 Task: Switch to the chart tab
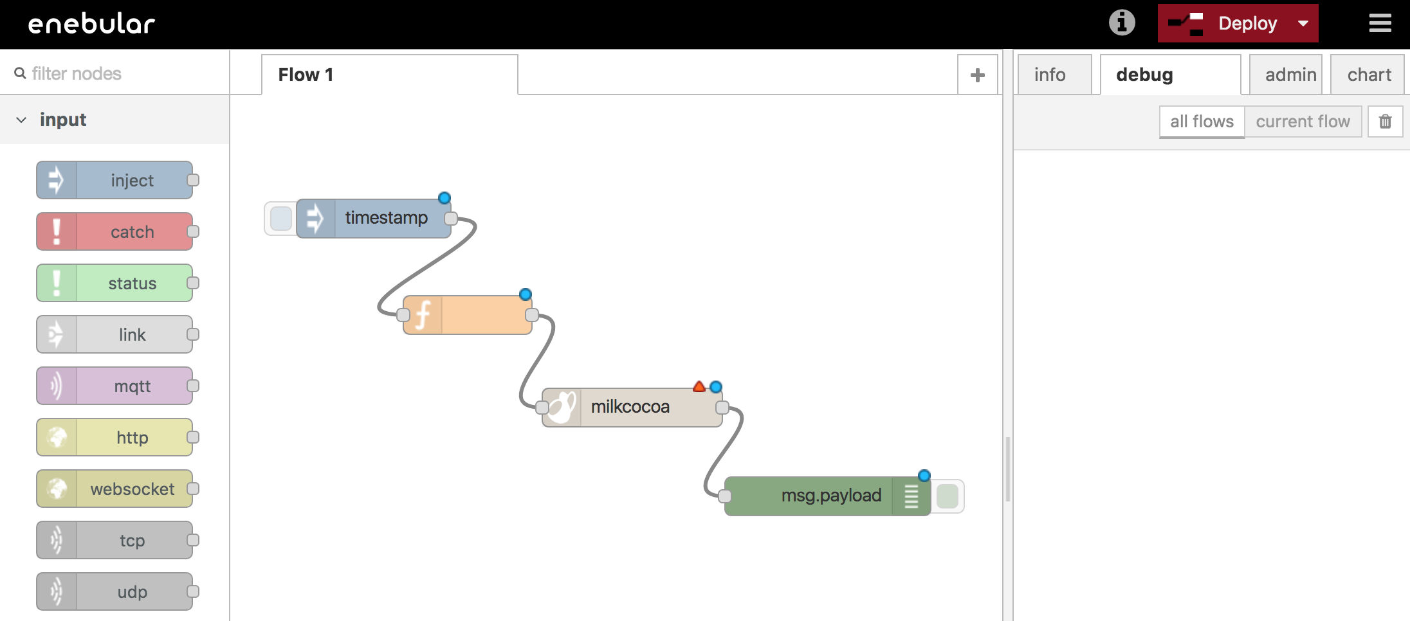point(1369,75)
